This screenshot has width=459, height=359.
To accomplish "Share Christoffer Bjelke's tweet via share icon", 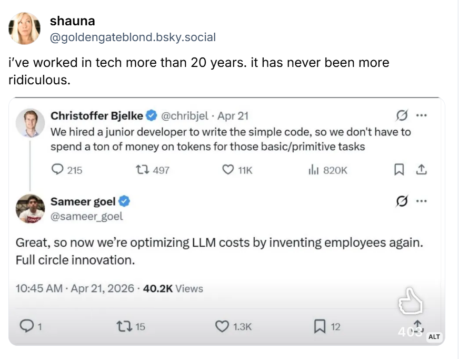I will (x=421, y=170).
